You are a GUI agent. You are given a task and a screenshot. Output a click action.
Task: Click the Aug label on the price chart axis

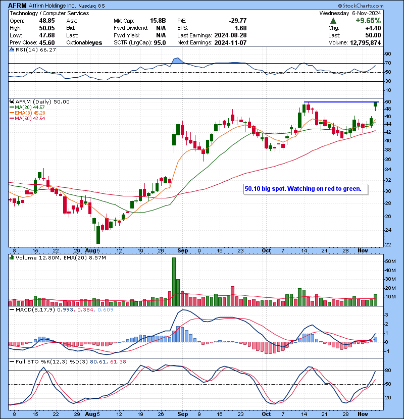click(x=90, y=251)
